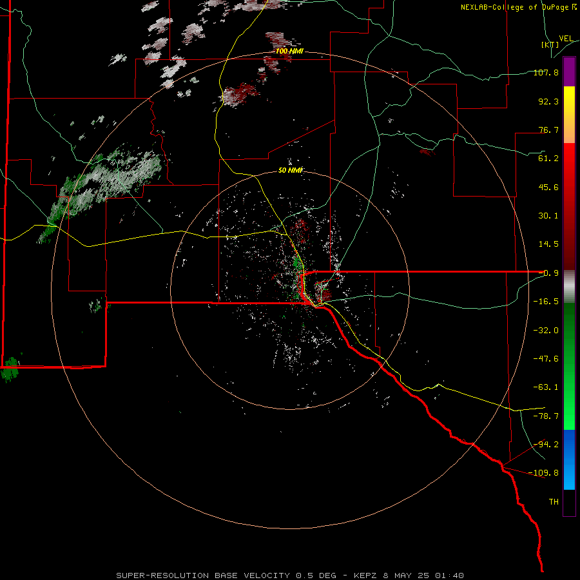Click the -63.1 velocity scale value

546,387
